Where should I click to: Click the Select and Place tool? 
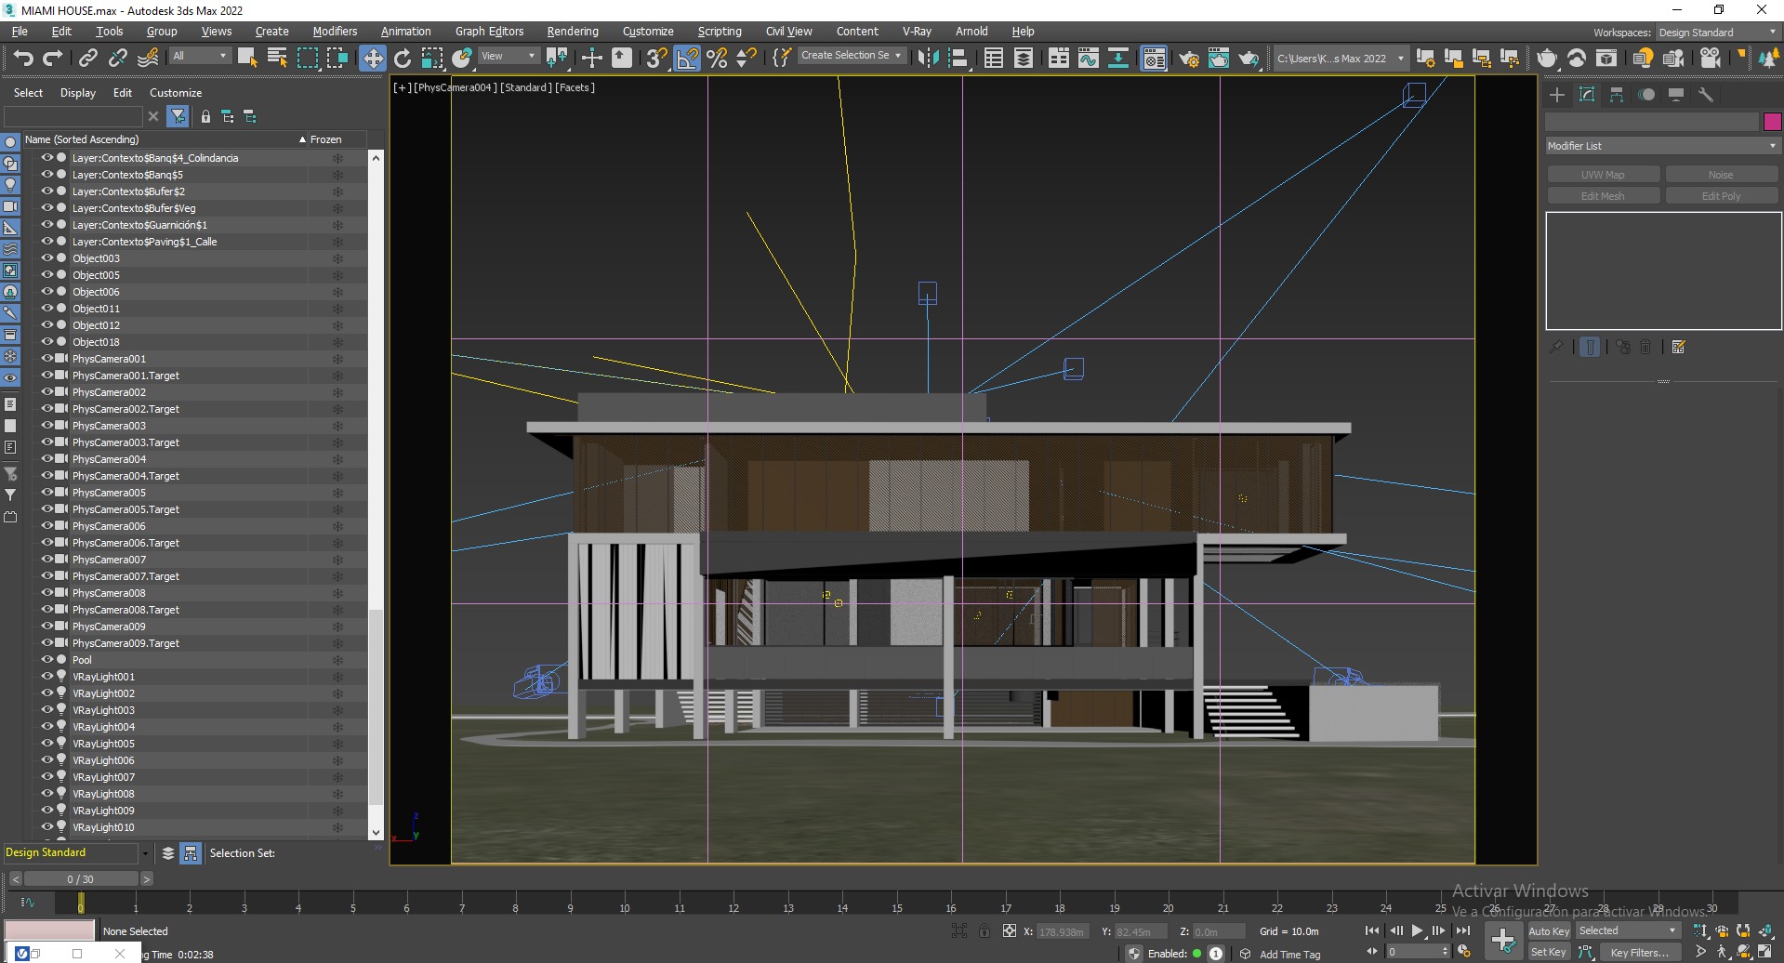tap(462, 59)
